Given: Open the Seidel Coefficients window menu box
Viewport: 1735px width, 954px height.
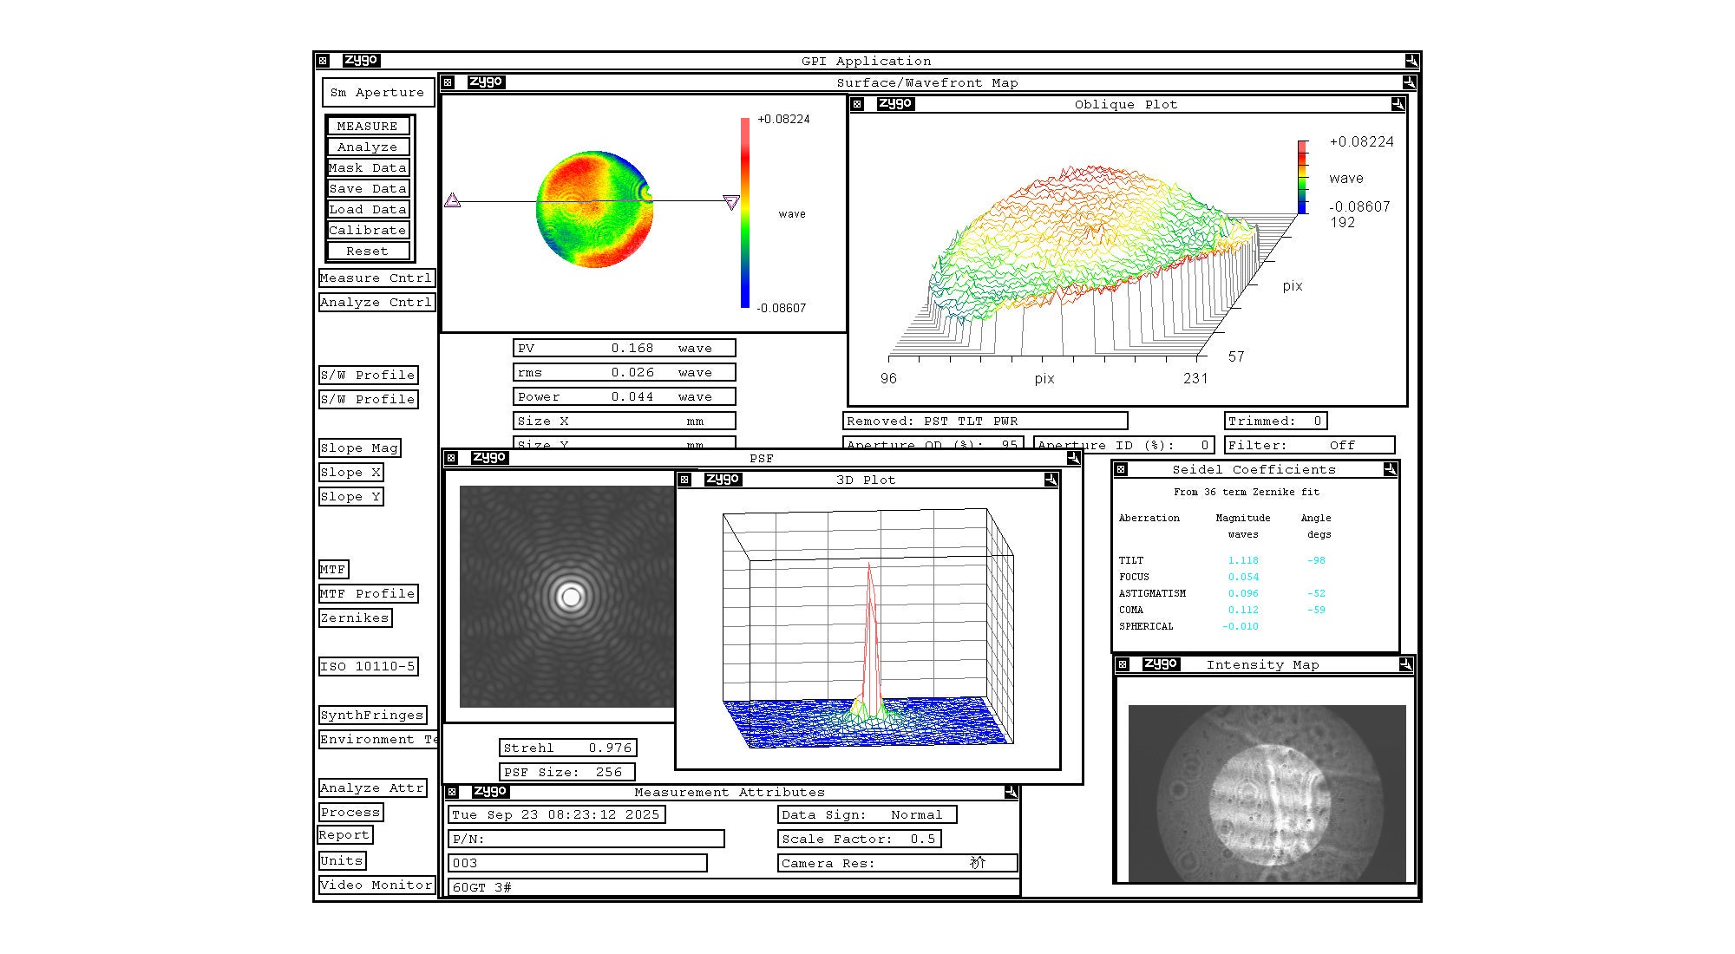Looking at the screenshot, I should [1121, 469].
